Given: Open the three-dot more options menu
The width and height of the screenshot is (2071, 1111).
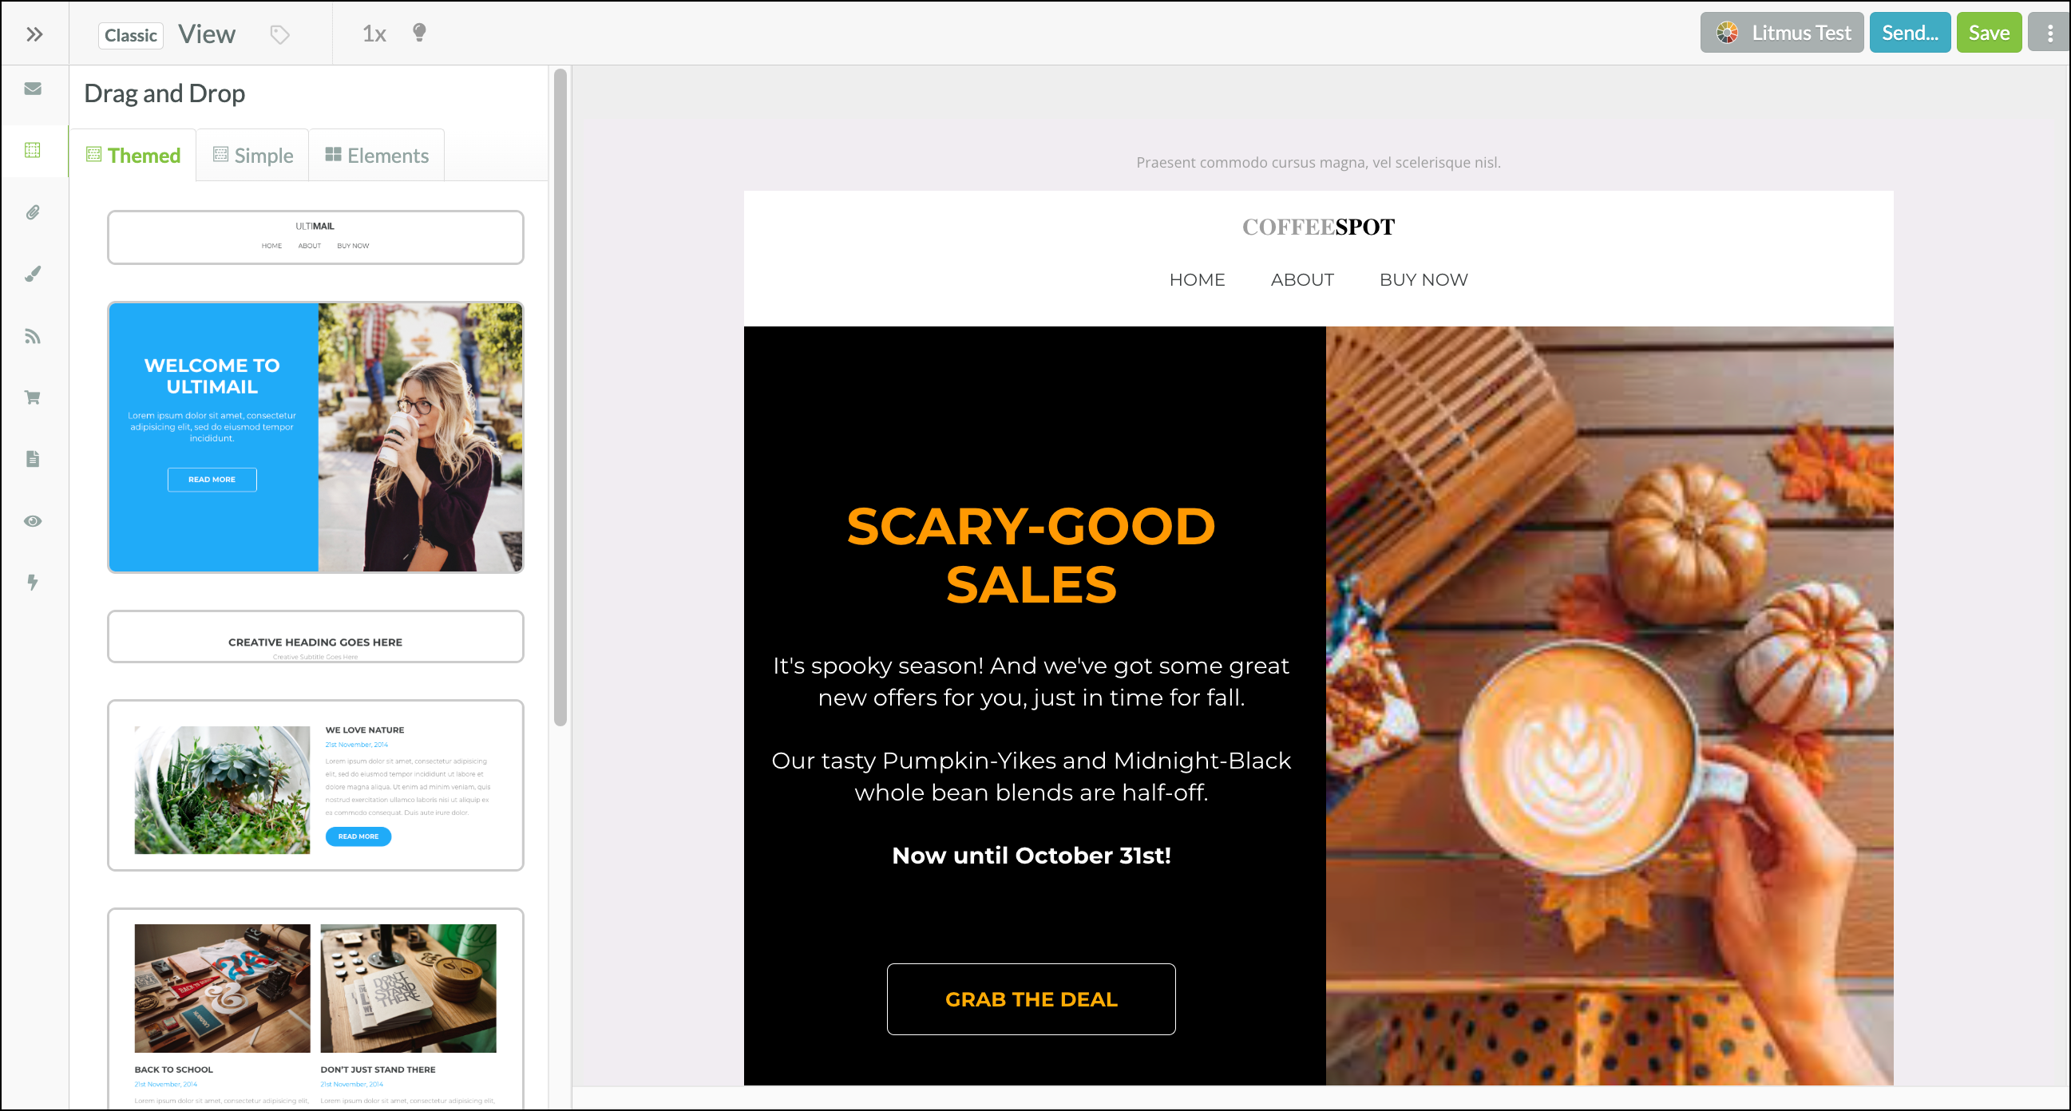Looking at the screenshot, I should point(2049,33).
